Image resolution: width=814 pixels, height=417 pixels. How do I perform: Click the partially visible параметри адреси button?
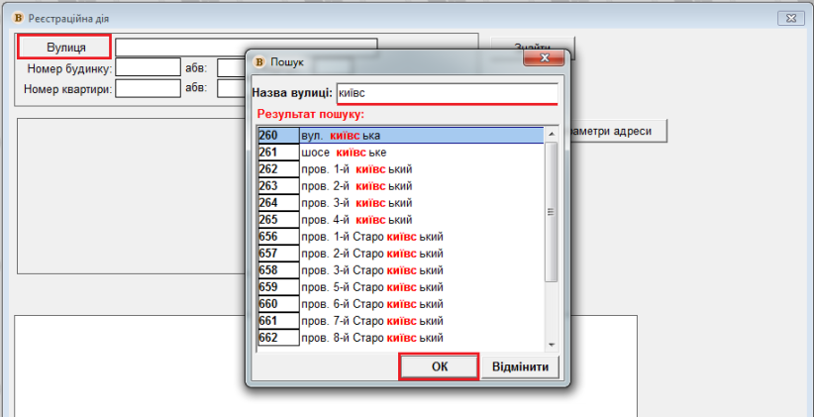[x=614, y=131]
